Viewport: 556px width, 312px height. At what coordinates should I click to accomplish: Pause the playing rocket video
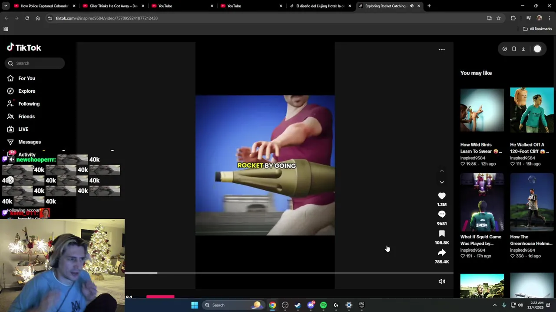(x=265, y=166)
